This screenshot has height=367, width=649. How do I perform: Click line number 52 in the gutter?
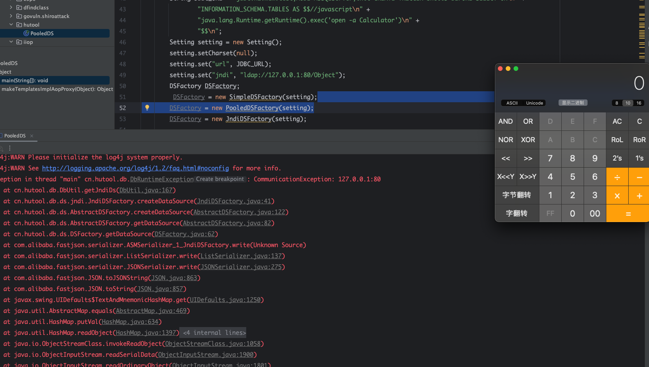123,108
